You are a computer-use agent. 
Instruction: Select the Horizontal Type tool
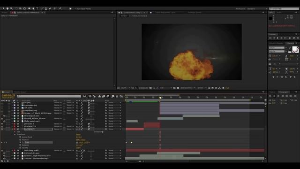point(37,8)
